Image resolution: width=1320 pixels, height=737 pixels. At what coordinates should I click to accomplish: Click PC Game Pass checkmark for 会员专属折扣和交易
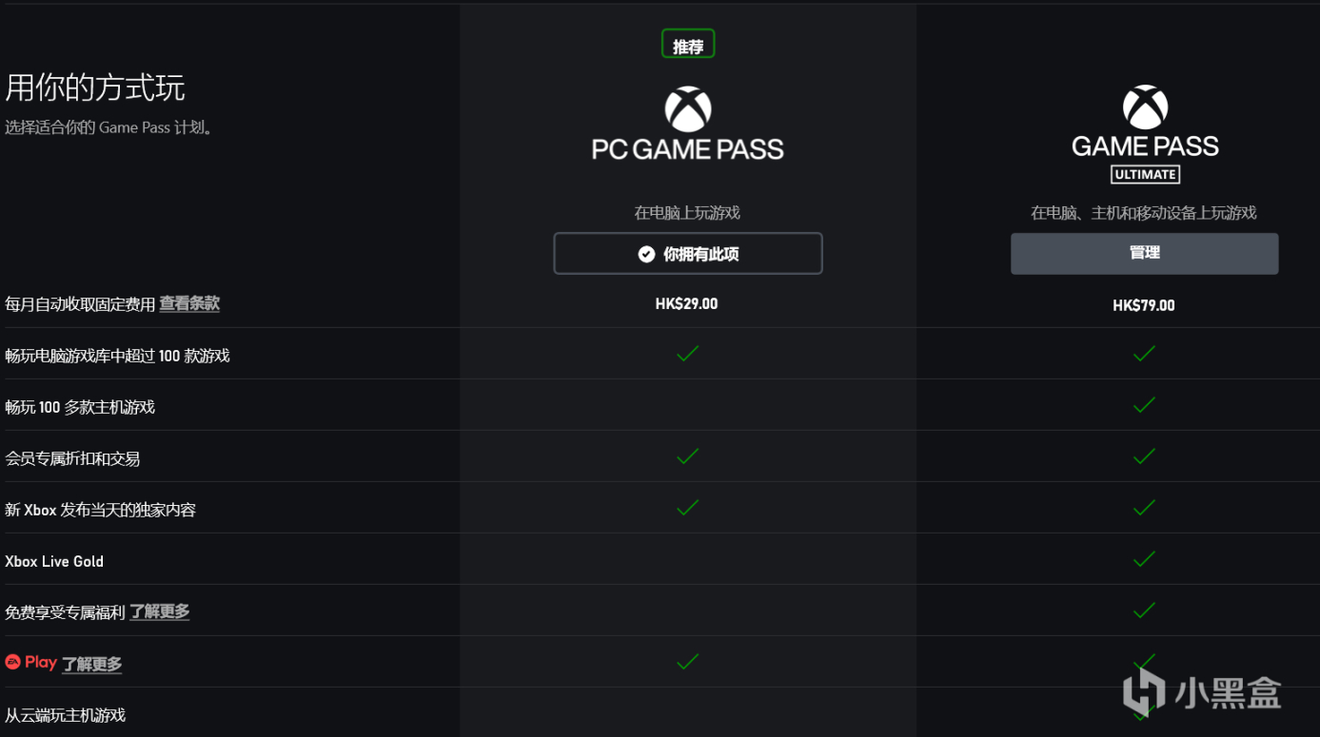point(687,456)
